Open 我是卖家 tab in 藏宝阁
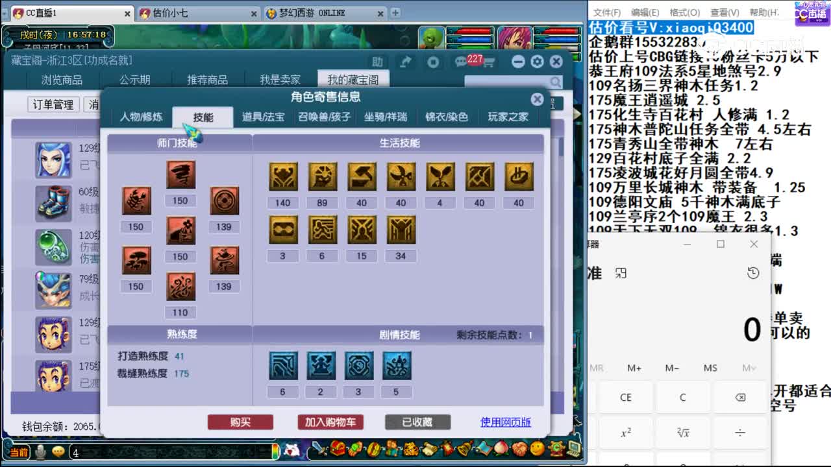831x467 pixels. (280, 80)
